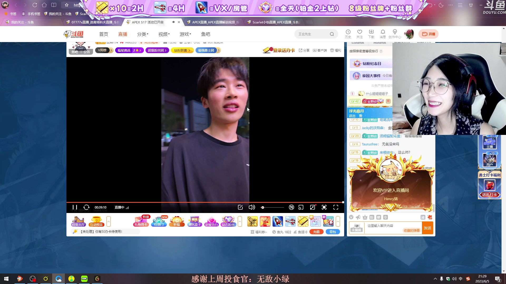506x284 pixels.
Task: Mute audio on APEX S17 tab
Action: [173, 22]
